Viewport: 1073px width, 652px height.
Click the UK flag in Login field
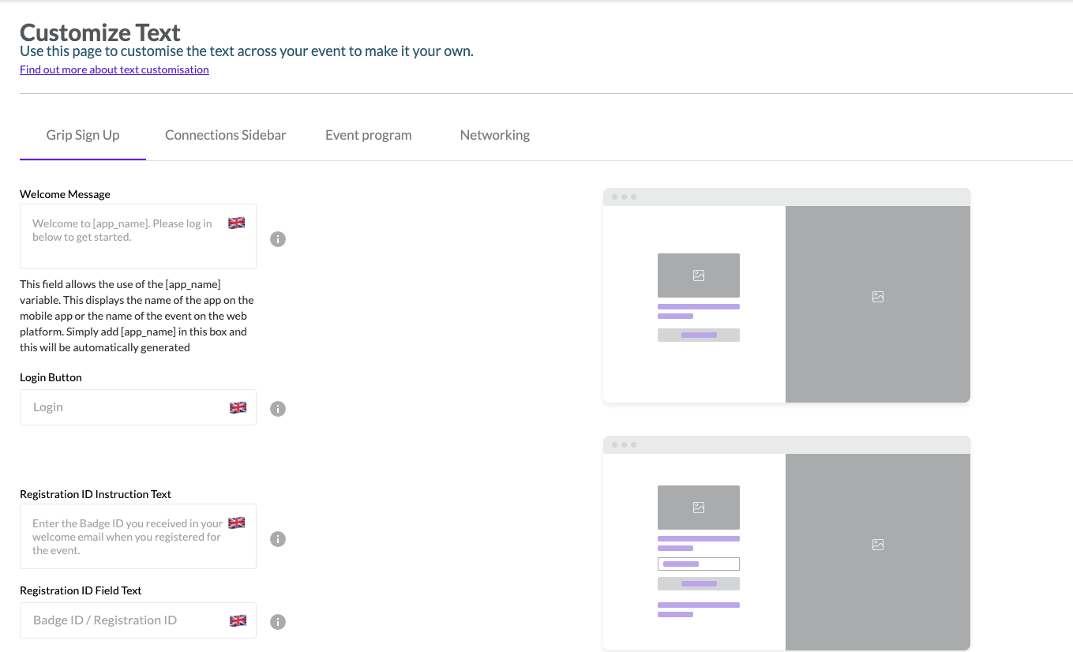coord(238,408)
